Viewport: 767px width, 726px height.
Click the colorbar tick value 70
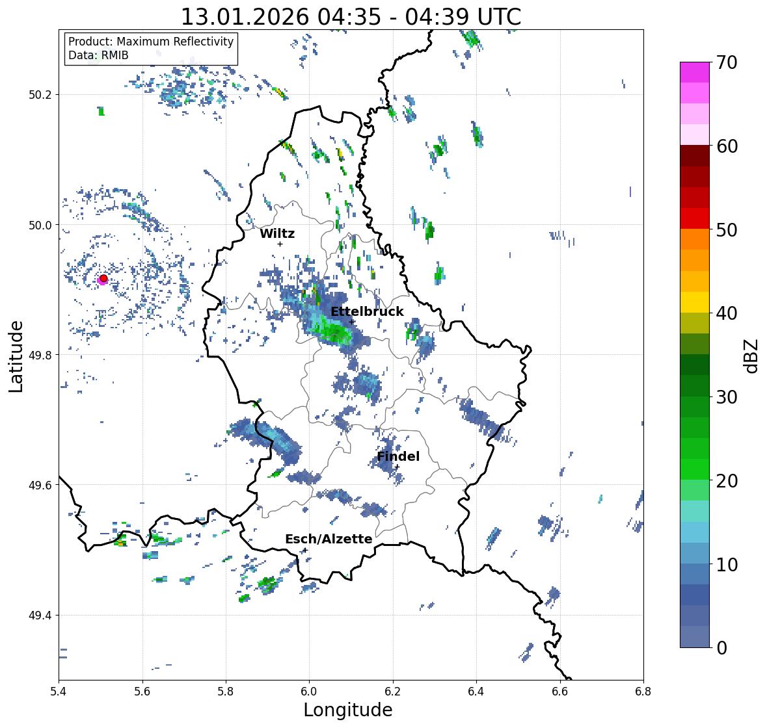point(727,62)
